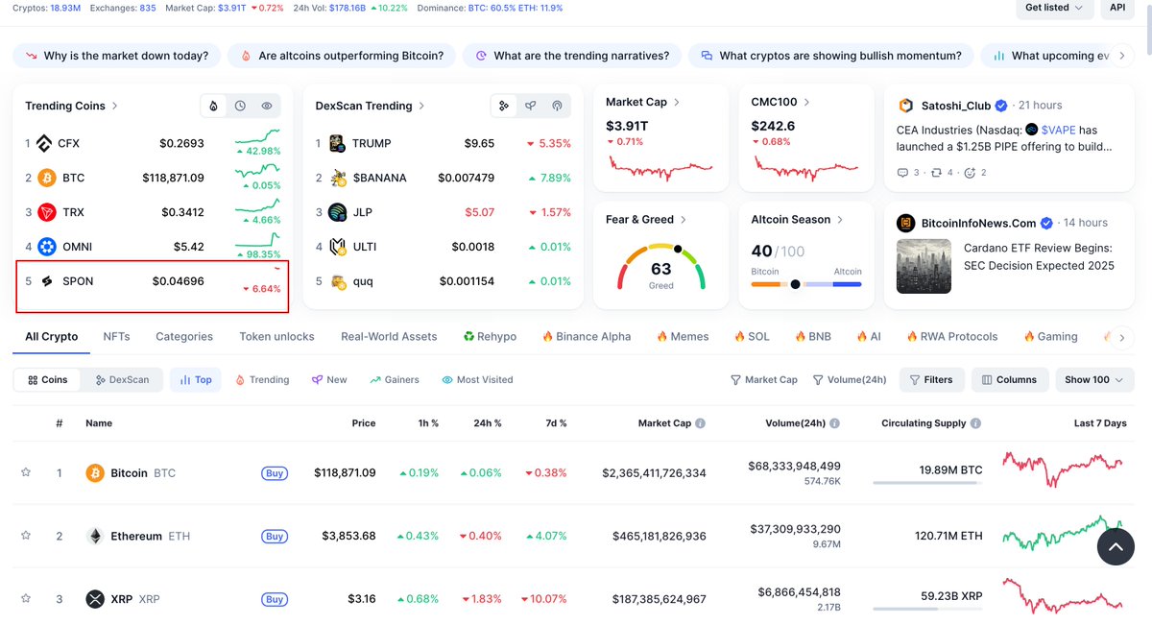The height and width of the screenshot is (625, 1152).
Task: Select the third DexScan Trending filter icon
Action: [557, 106]
